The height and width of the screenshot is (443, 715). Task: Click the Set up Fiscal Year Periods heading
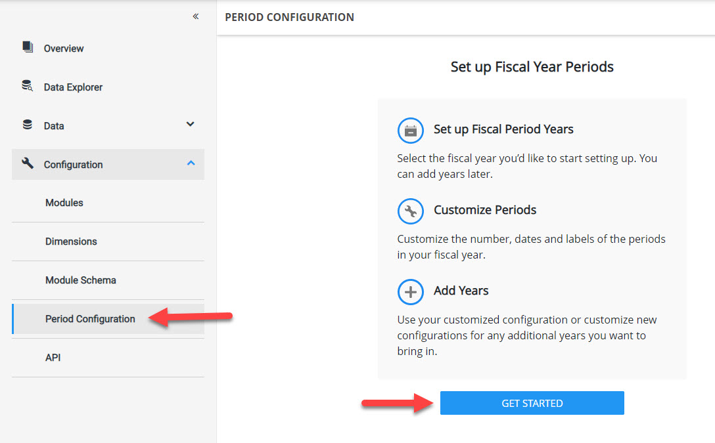click(532, 67)
